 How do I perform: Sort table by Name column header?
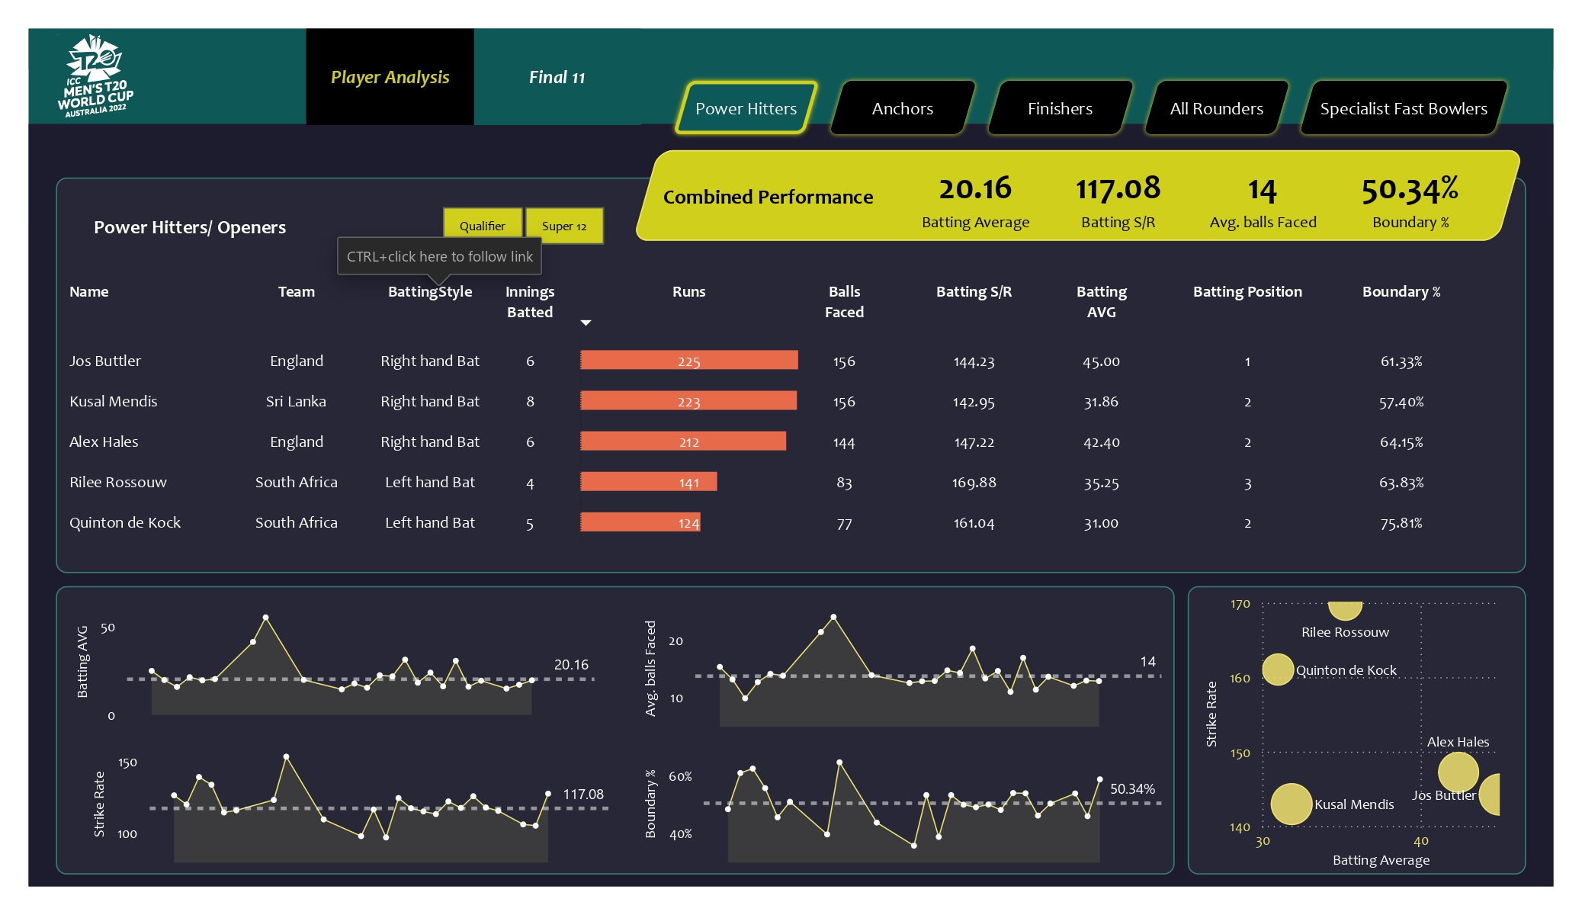[x=89, y=291]
